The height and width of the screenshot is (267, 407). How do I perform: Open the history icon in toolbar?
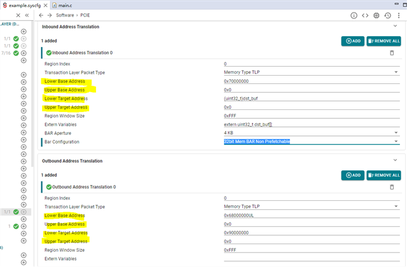(x=387, y=15)
